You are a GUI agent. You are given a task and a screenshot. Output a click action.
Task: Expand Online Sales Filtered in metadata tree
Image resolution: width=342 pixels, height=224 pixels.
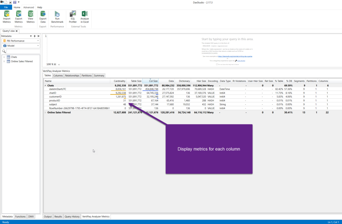pyautogui.click(x=4, y=61)
